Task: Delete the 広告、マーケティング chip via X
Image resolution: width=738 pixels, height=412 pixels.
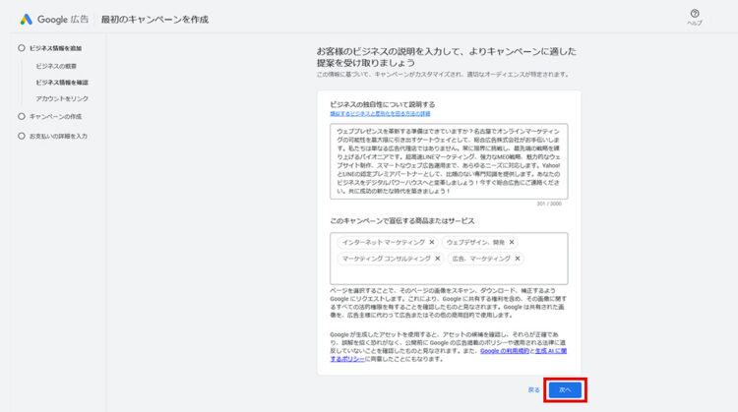Action: click(x=518, y=258)
